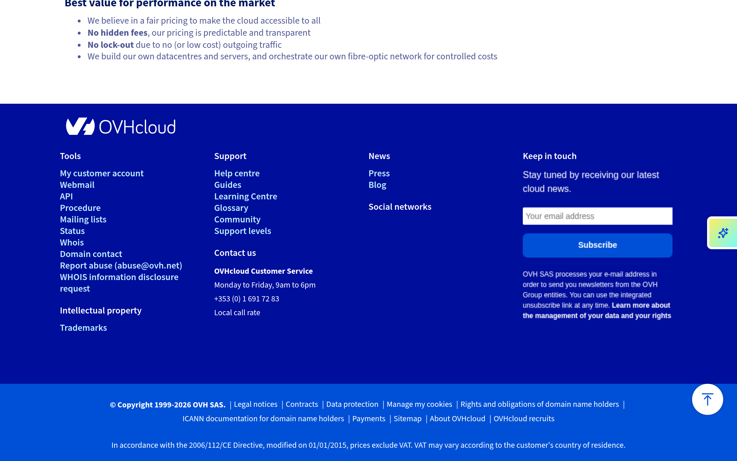Open My customer account link

[x=102, y=173]
